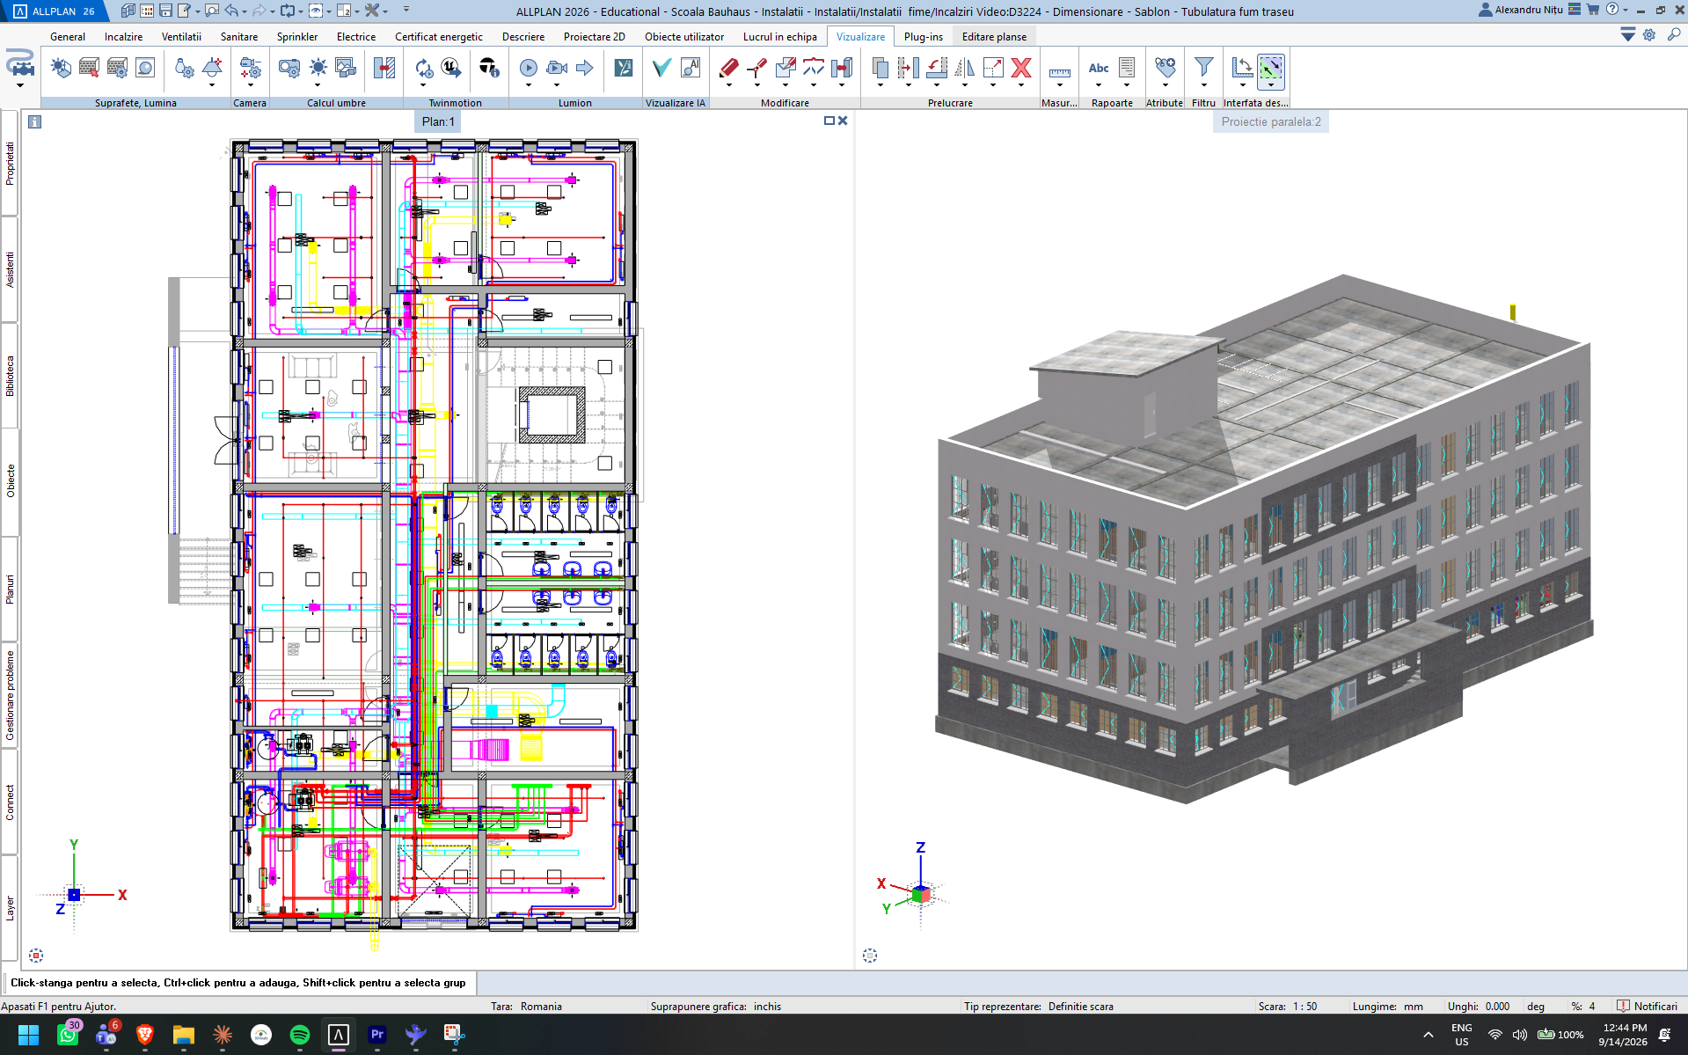The width and height of the screenshot is (1688, 1055).
Task: Click the Vizualizare IA checkmark icon
Action: [x=661, y=68]
